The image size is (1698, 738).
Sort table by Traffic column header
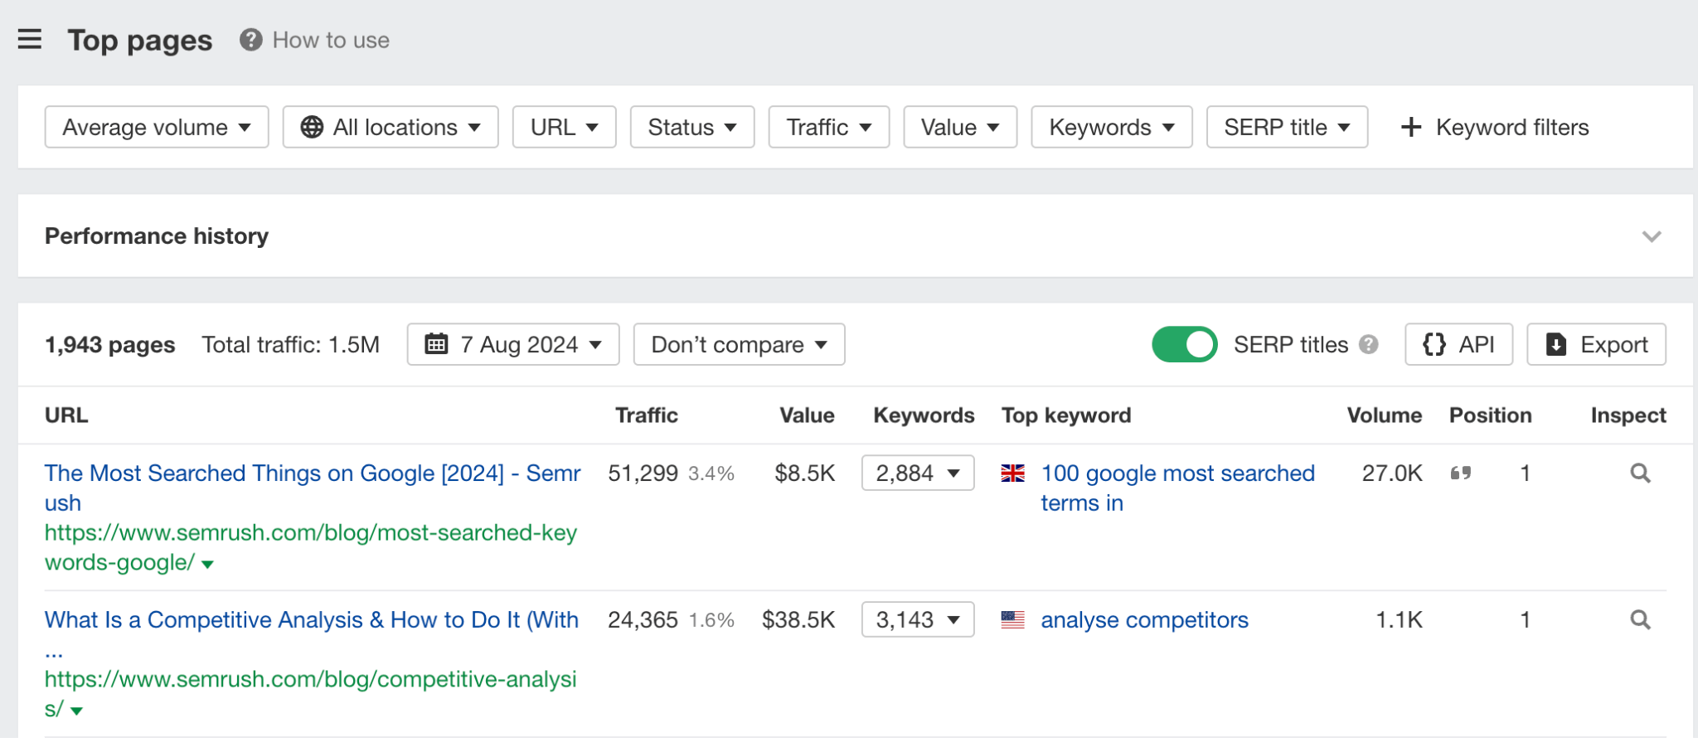tap(646, 415)
